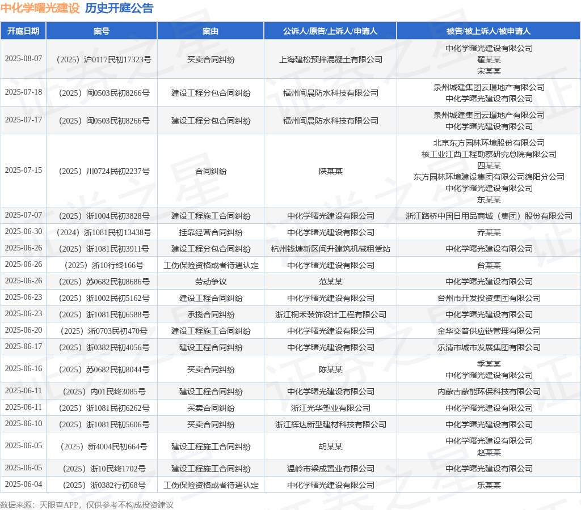Click the date cell 2025-07-15

pyautogui.click(x=23, y=170)
